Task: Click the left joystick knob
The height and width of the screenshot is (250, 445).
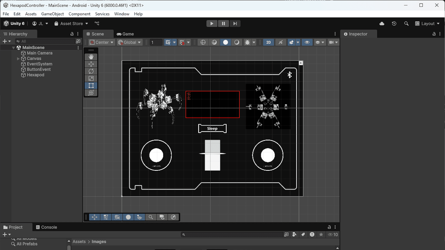Action: click(x=156, y=155)
